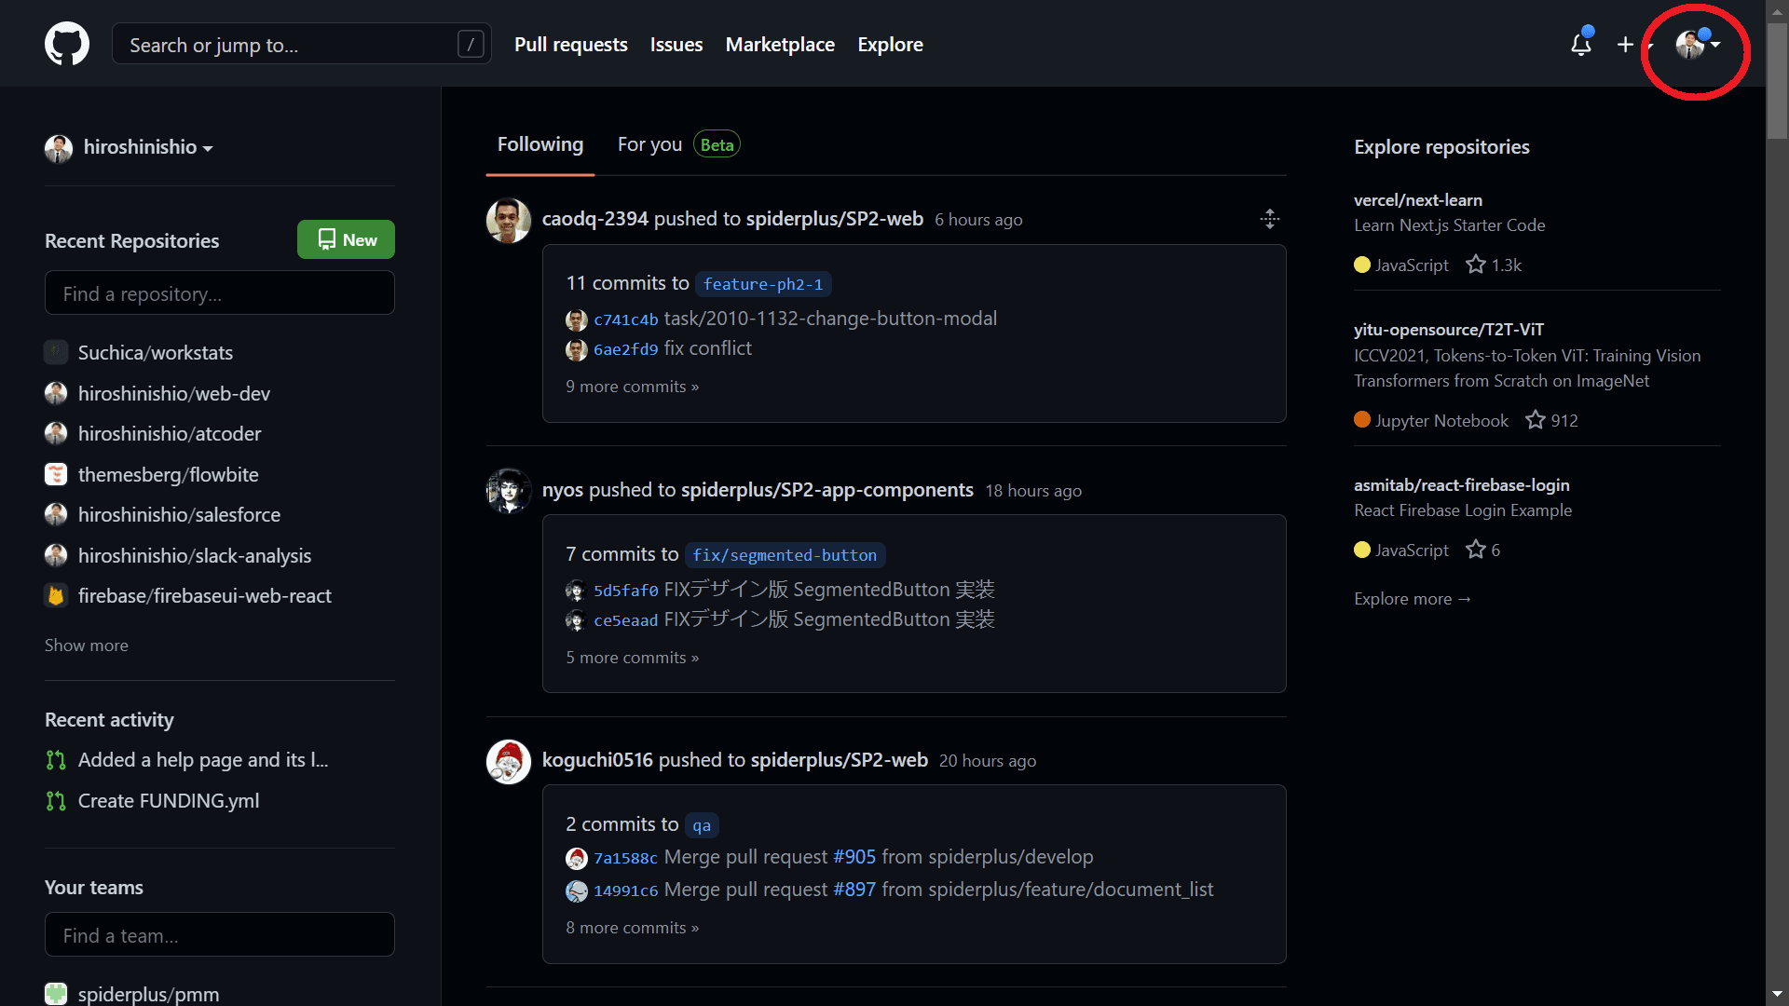Open Suchica/workstats repository
This screenshot has height=1006, width=1789.
pos(156,352)
